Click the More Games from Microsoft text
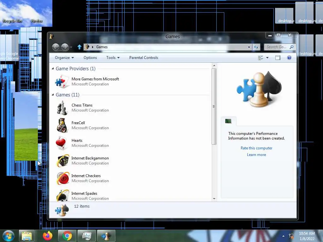This screenshot has width=323, height=242. (x=95, y=79)
